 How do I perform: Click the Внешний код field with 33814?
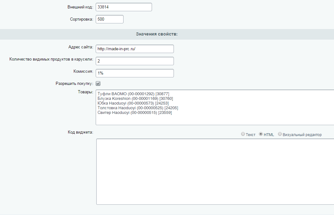point(124,7)
